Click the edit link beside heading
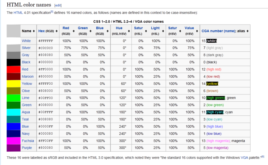 (58, 5)
